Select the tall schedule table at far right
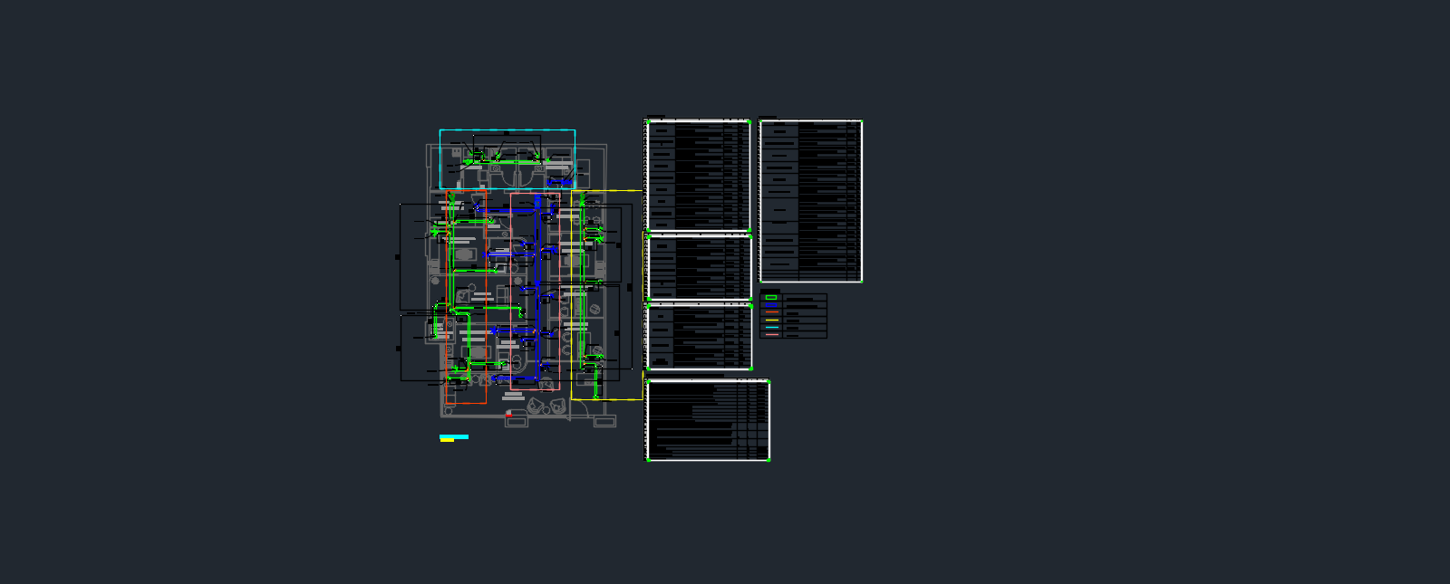 [810, 201]
